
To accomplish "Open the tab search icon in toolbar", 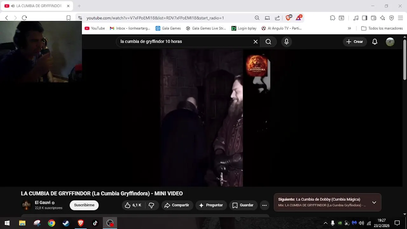I will tap(341, 18).
